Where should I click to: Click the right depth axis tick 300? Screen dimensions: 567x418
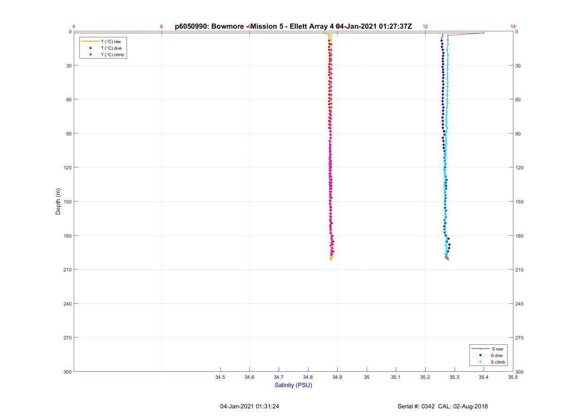tap(520, 372)
